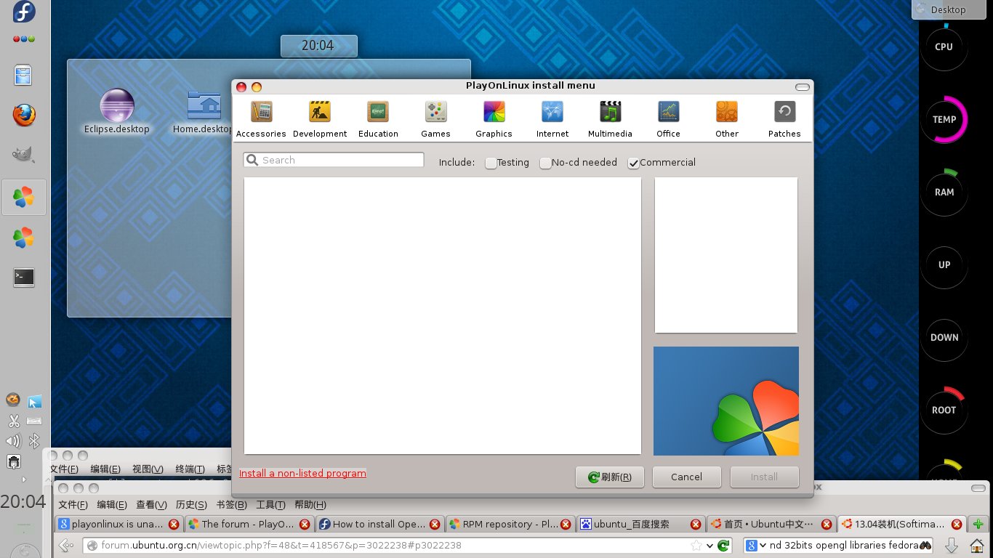This screenshot has width=993, height=558.
Task: Click the CPU monitor gauge
Action: coord(944,46)
